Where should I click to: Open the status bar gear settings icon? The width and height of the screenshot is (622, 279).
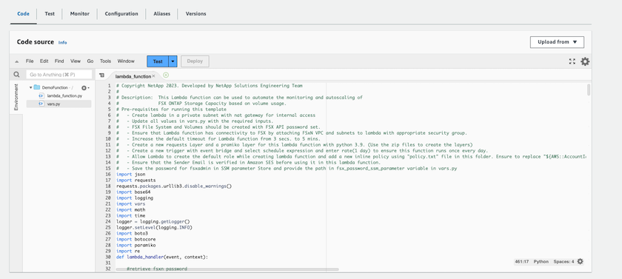tap(581, 261)
